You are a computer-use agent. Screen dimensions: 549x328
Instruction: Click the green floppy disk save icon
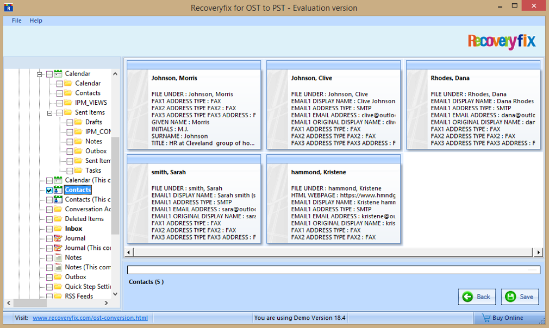(510, 297)
